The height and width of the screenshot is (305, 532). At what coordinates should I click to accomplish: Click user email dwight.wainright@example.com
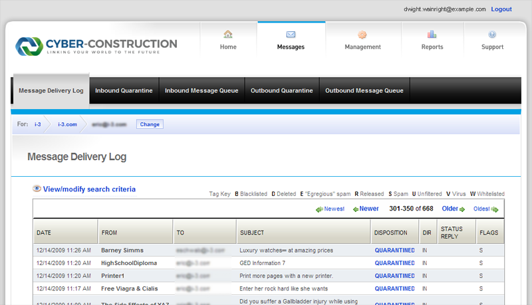(445, 9)
